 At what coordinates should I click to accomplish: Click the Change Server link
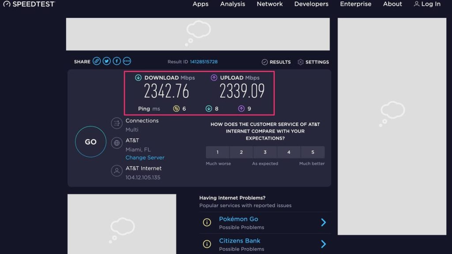pyautogui.click(x=145, y=157)
